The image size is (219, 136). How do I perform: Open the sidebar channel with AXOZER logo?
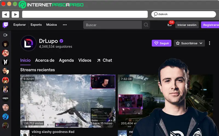(5, 98)
